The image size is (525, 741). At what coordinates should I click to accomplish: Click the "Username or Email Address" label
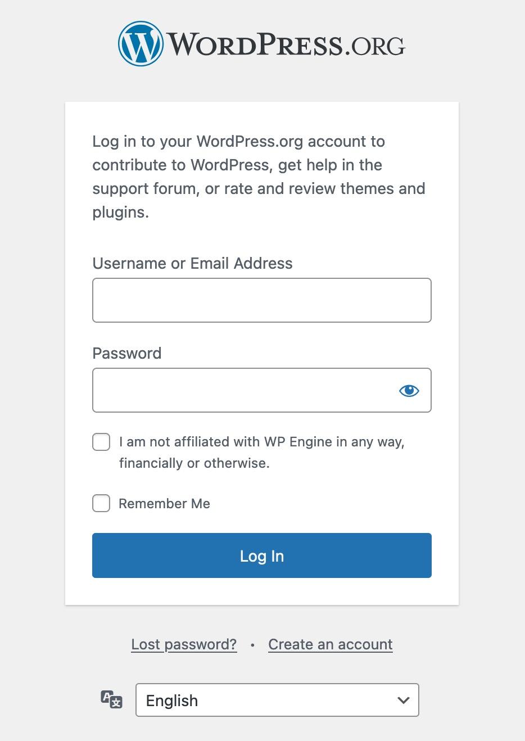point(192,263)
